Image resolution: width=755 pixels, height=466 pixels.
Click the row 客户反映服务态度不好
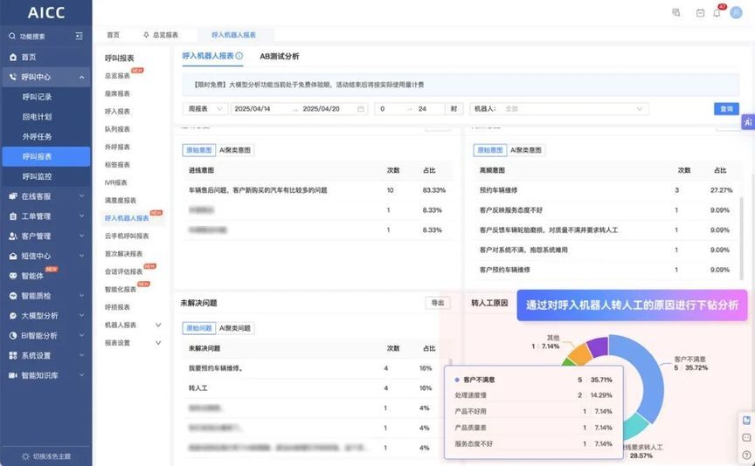click(605, 210)
